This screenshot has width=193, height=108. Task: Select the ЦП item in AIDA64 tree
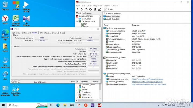(x=84, y=24)
